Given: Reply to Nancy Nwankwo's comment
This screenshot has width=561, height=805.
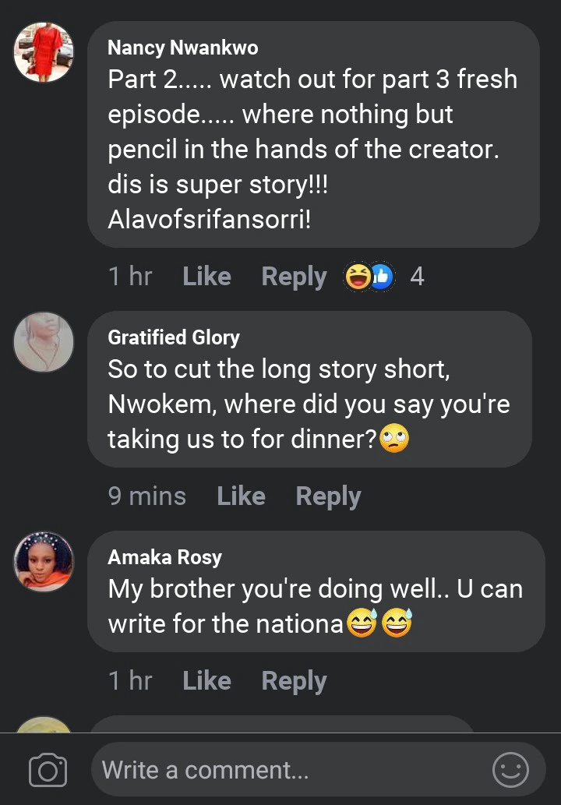Looking at the screenshot, I should click(x=294, y=277).
